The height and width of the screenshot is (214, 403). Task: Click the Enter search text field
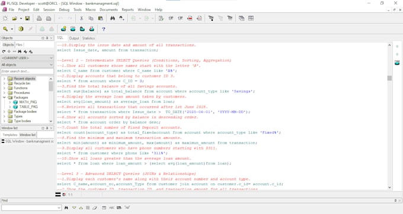click(27, 72)
